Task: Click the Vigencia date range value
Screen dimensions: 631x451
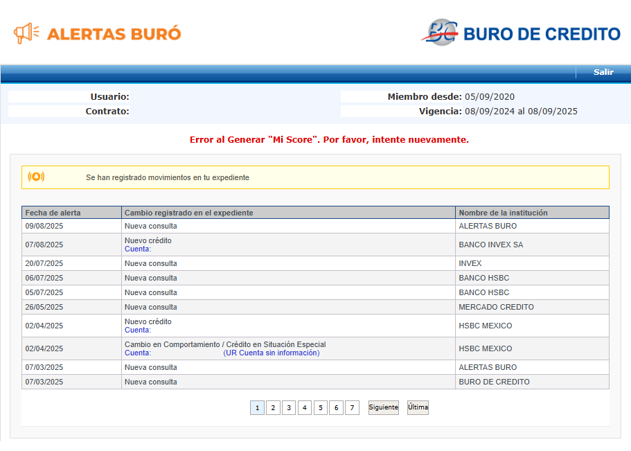Action: 521,111
